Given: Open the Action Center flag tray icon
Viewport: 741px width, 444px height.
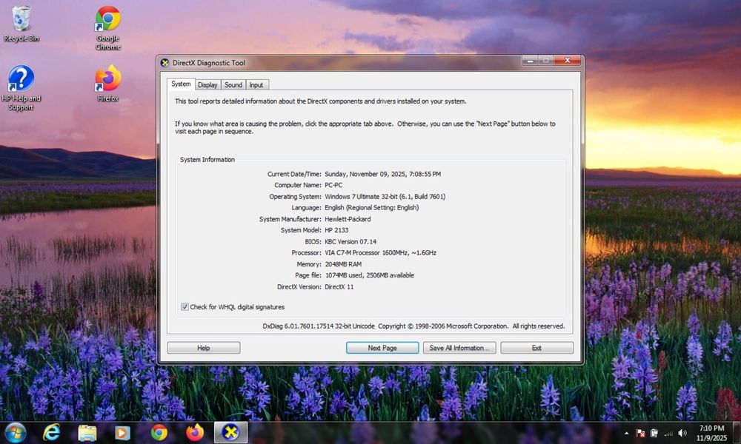Looking at the screenshot, I should [x=641, y=433].
